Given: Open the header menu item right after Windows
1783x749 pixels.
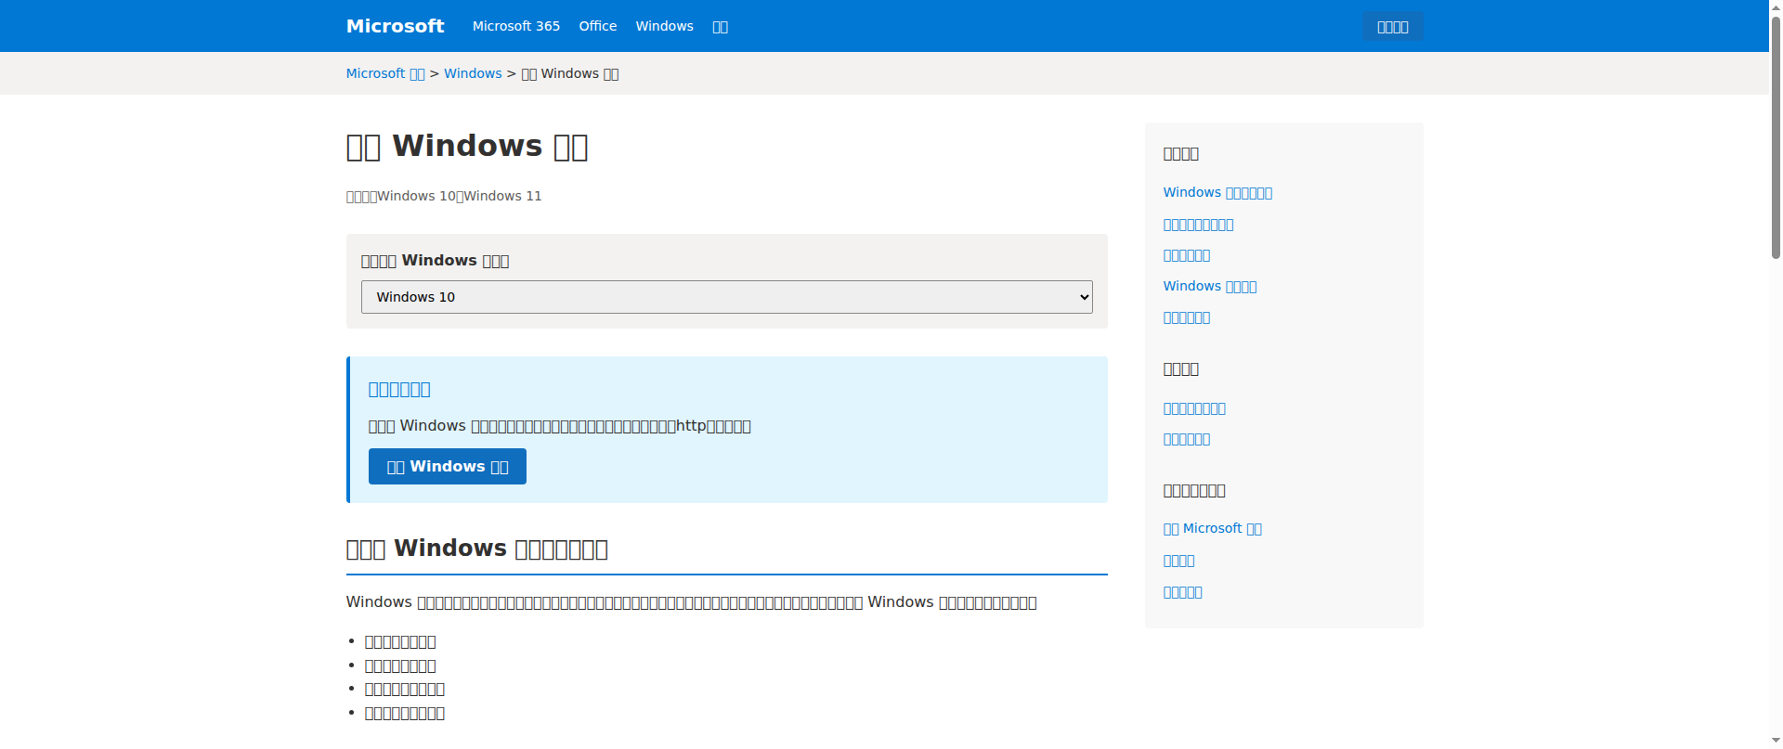Looking at the screenshot, I should 720,27.
